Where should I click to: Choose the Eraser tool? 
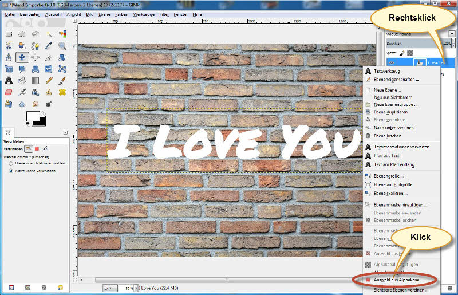pos(9,92)
